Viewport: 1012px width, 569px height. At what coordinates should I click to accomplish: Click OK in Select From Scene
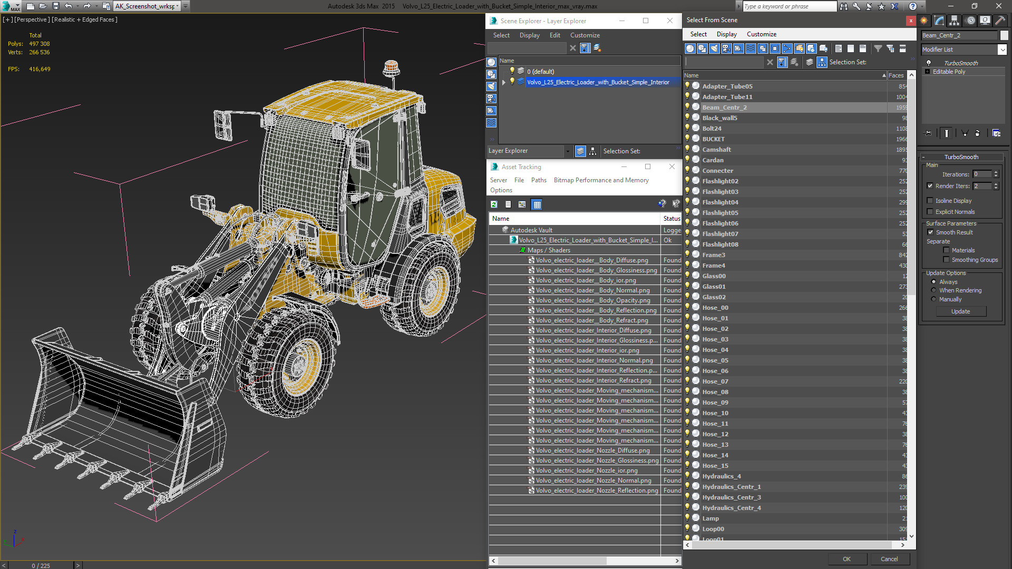846,559
